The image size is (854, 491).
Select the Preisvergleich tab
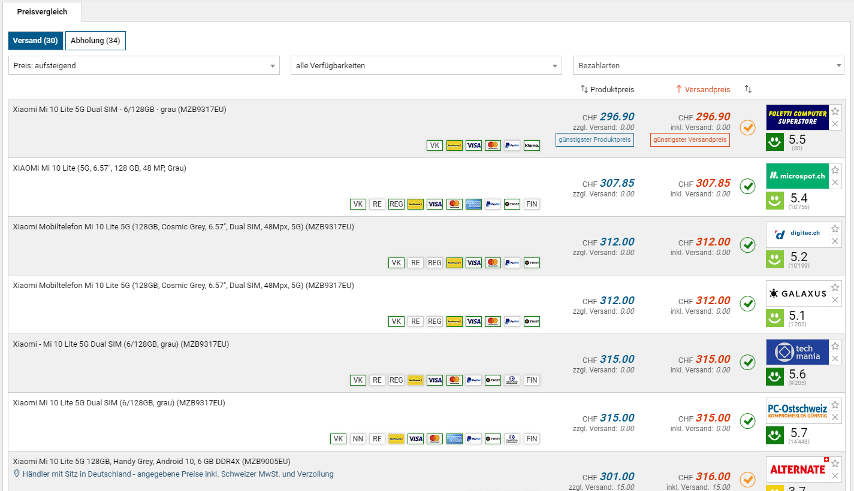[42, 12]
